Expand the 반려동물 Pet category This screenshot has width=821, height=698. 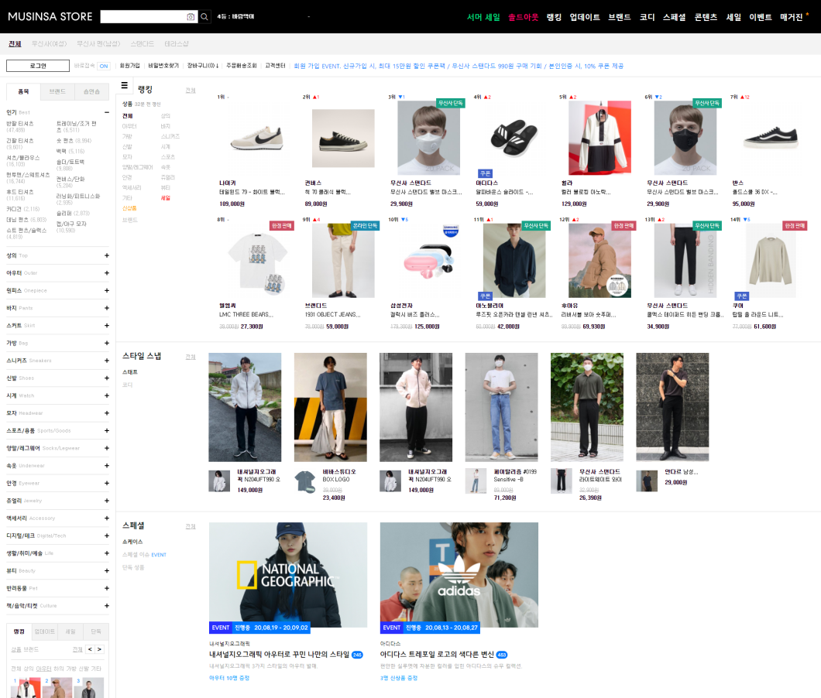107,589
